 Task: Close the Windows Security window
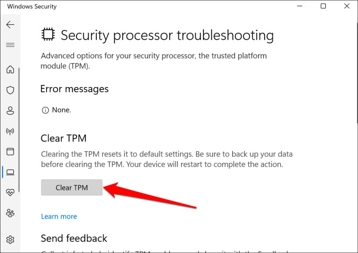click(x=346, y=6)
